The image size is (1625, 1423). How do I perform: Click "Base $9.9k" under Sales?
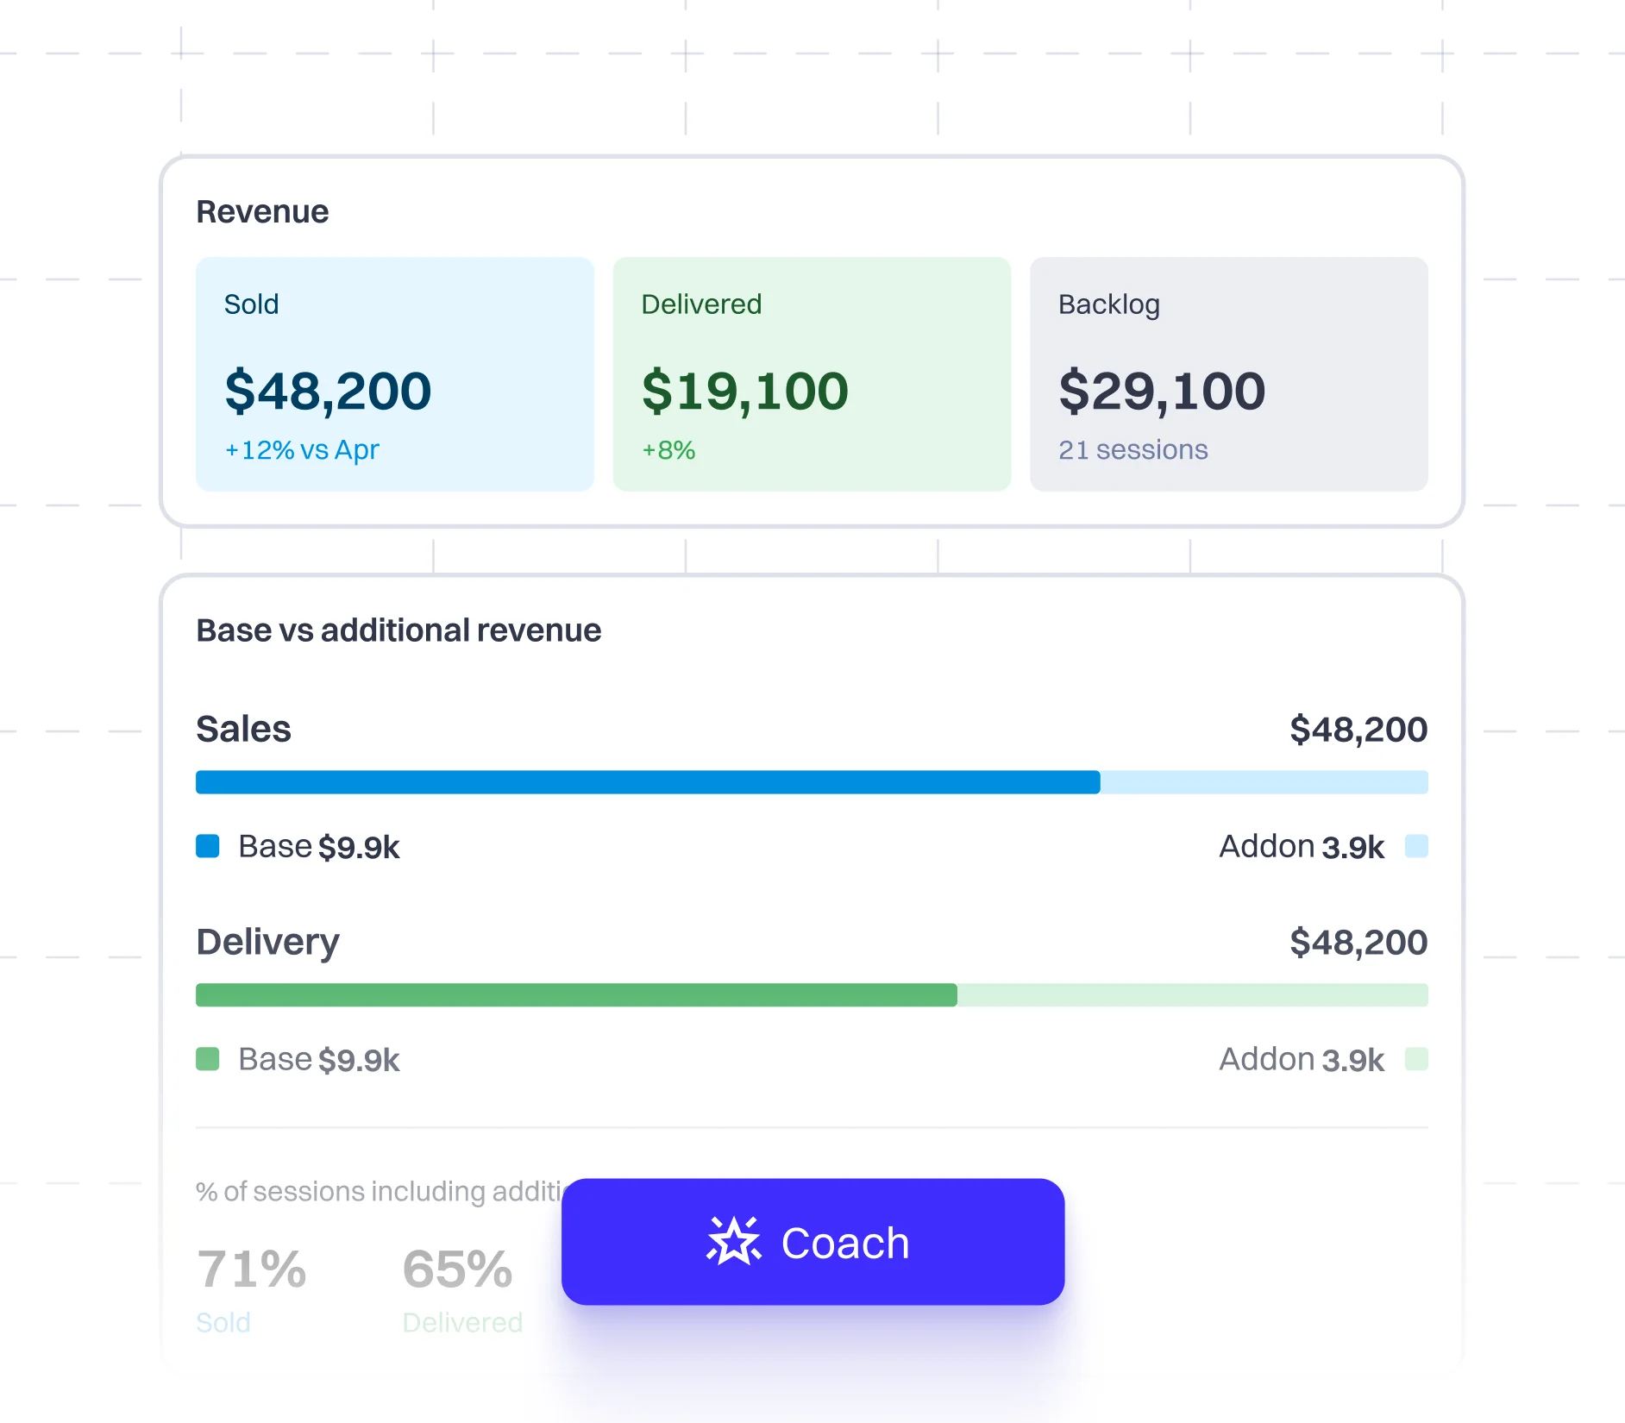point(318,847)
